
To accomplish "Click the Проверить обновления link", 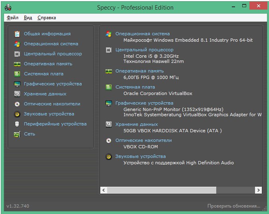I will tap(234, 206).
